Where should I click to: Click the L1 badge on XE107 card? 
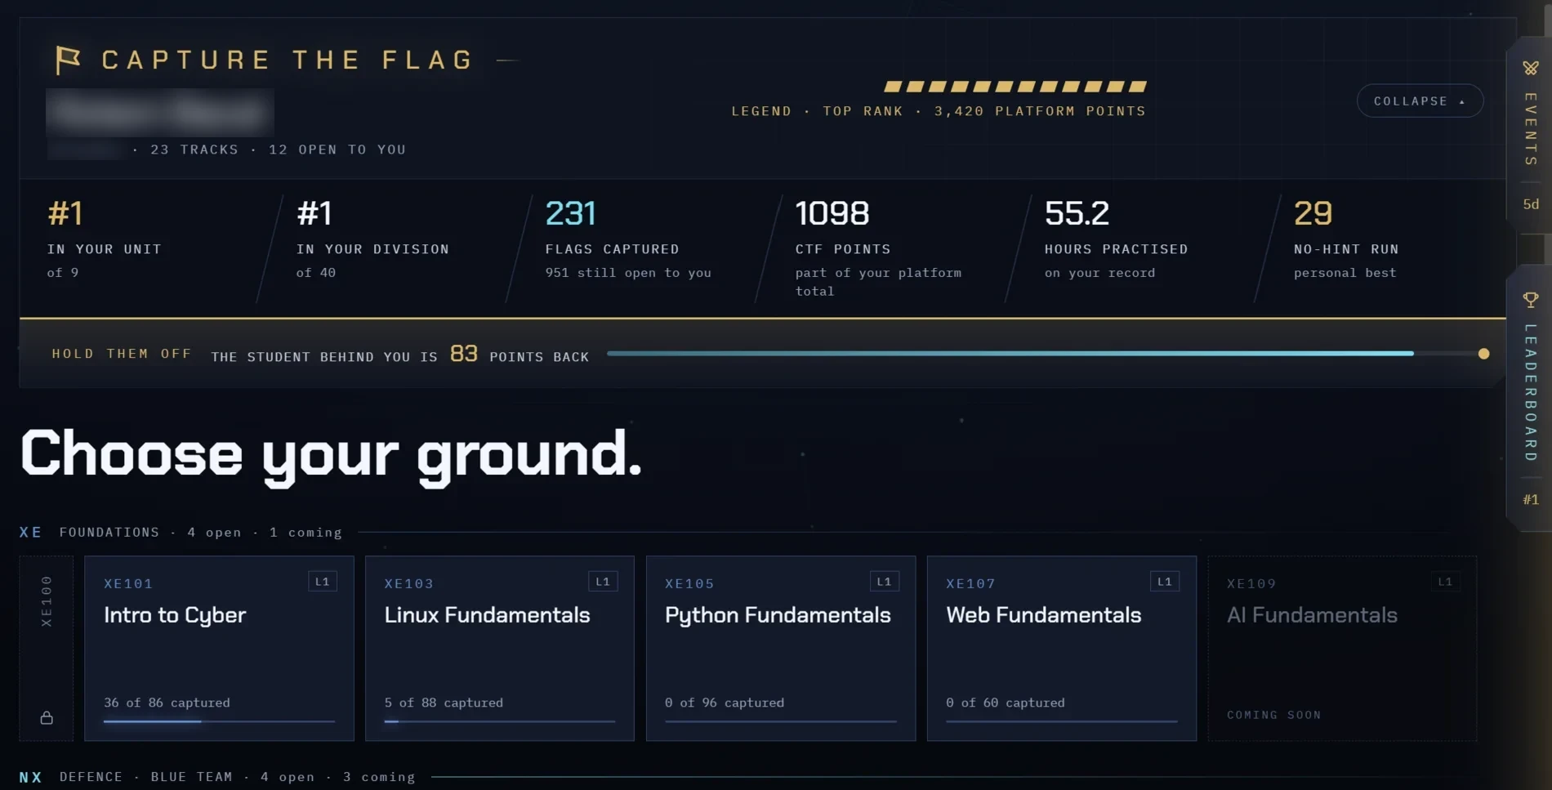point(1165,582)
